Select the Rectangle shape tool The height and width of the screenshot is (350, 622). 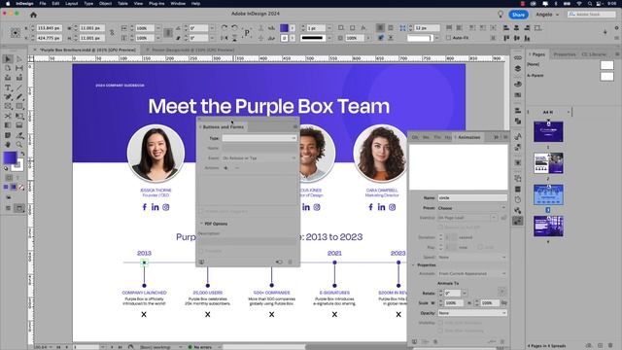pos(19,106)
